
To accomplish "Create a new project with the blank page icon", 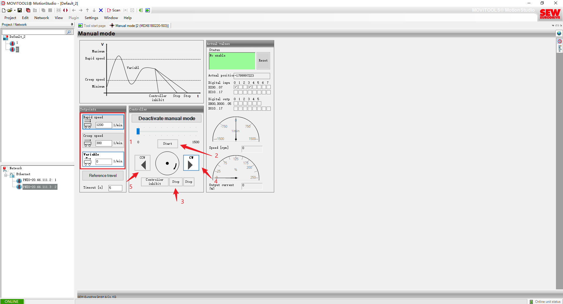I will click(4, 10).
